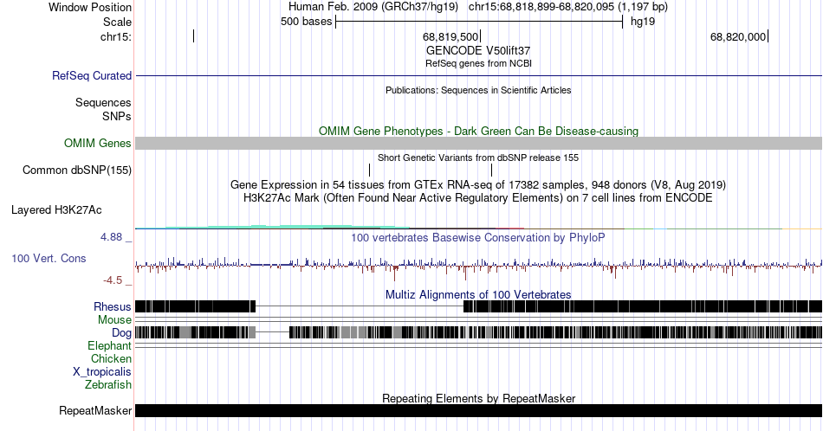Click 'RefSeq genes from NCBI' title
This screenshot has width=823, height=431.
tap(478, 63)
